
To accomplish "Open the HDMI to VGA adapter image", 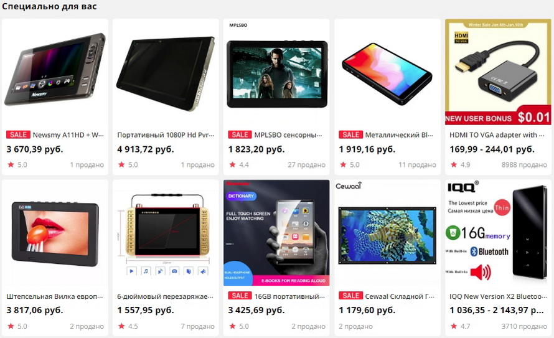I will point(498,72).
